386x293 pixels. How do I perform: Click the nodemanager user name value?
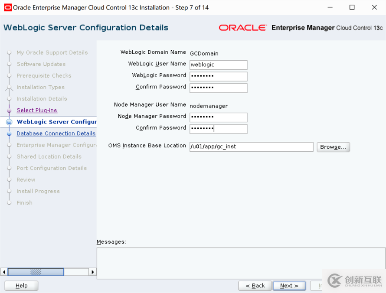pyautogui.click(x=209, y=106)
